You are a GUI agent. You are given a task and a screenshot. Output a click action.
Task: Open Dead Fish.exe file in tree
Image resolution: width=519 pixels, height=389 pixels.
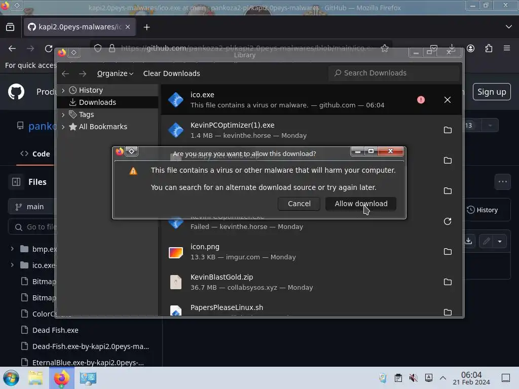click(55, 330)
